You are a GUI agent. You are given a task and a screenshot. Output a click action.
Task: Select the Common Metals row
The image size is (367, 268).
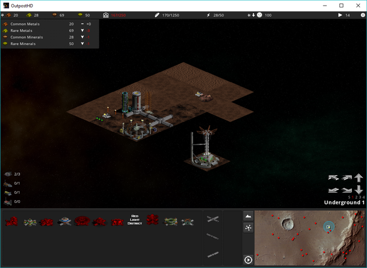click(50, 24)
